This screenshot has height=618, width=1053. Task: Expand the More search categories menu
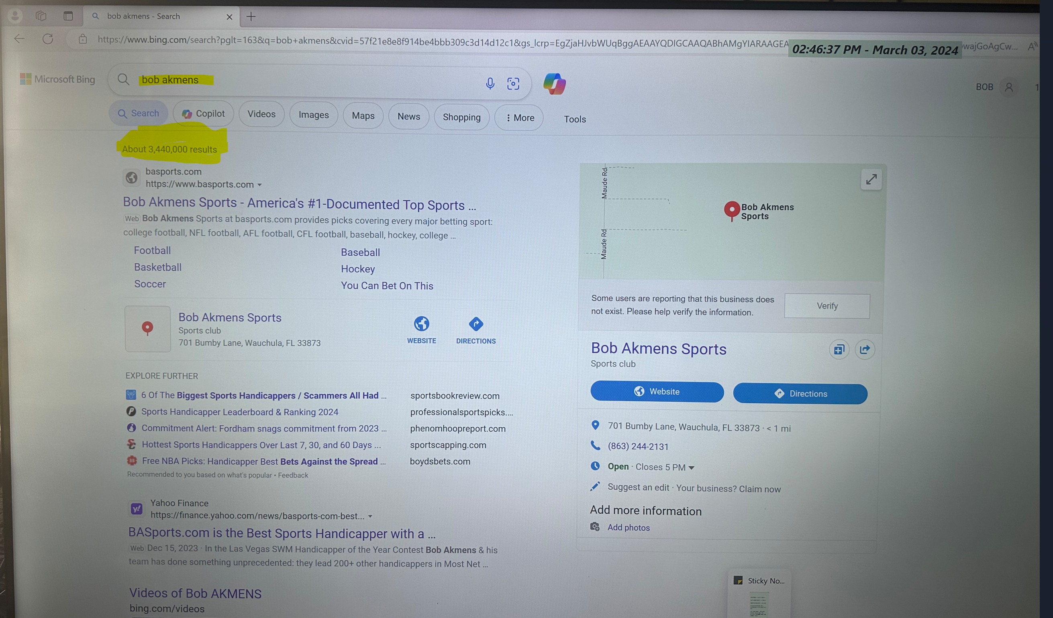click(x=519, y=118)
